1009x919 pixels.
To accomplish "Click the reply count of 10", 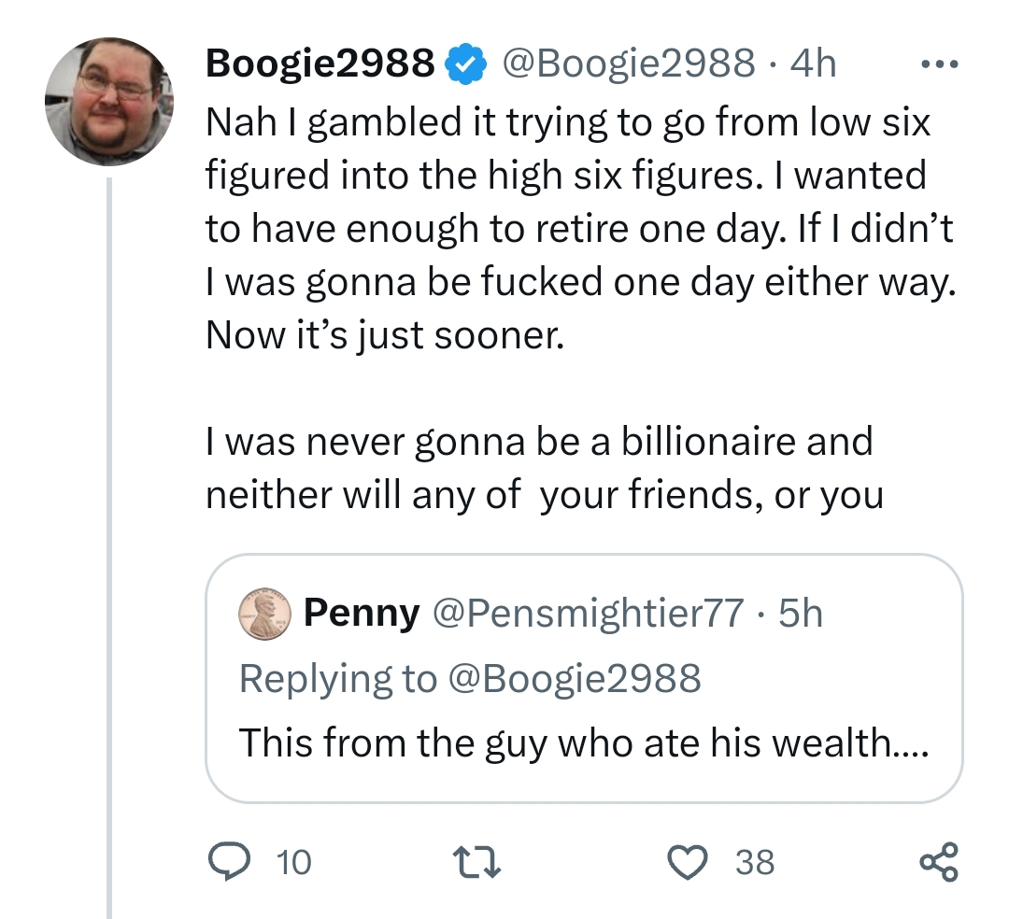I will click(x=294, y=862).
